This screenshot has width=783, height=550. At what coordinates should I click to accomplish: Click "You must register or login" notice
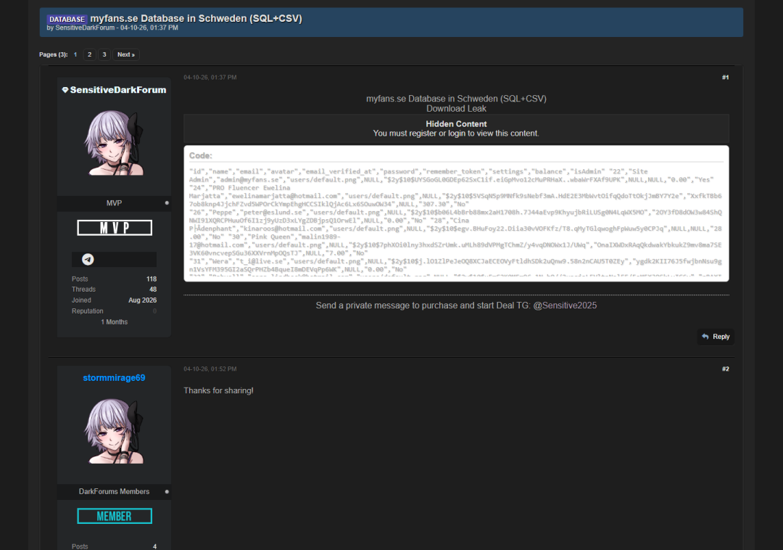click(x=456, y=134)
